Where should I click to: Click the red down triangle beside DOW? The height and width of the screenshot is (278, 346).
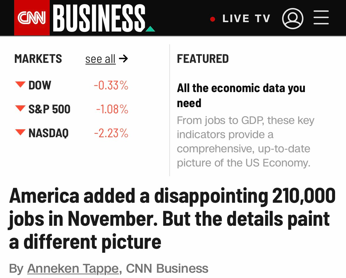pyautogui.click(x=20, y=85)
